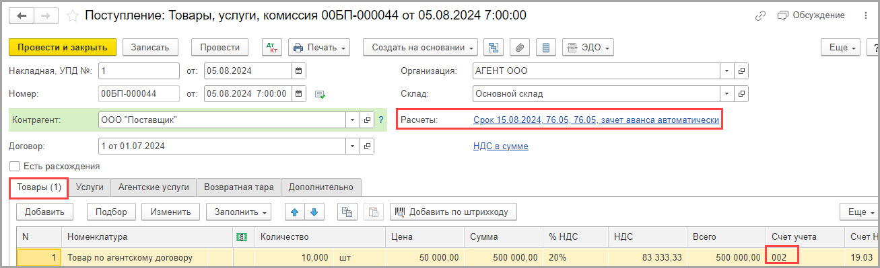Open Контрагент card with open-form icon
Viewport: 880px width, 268px height.
point(368,120)
